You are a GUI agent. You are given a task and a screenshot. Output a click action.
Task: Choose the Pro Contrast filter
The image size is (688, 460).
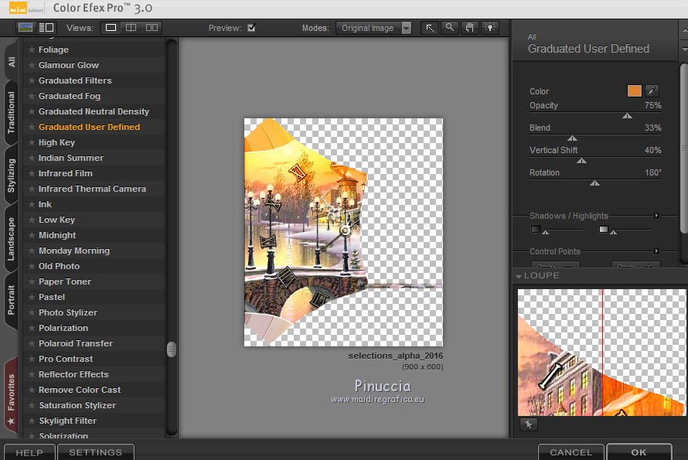[66, 359]
